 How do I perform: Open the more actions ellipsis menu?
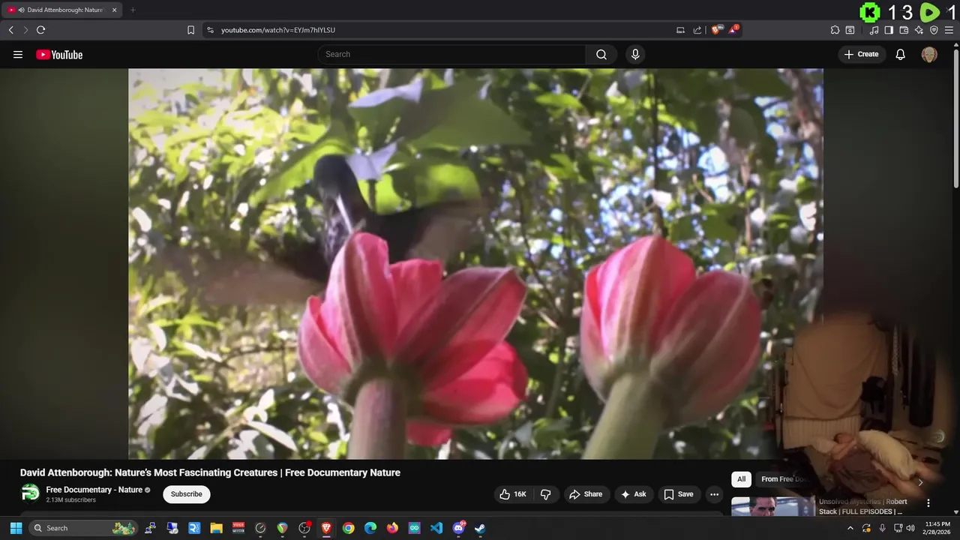715,494
